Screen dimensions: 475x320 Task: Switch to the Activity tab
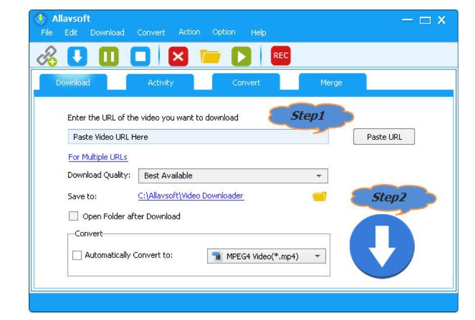(x=160, y=83)
